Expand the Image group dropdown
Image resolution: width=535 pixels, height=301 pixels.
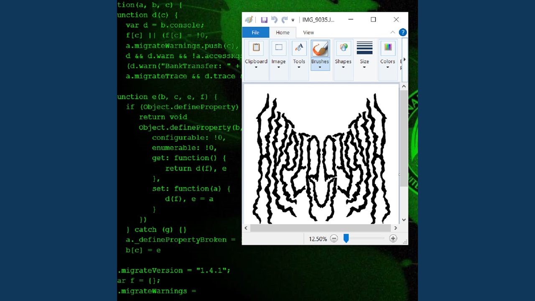point(278,67)
